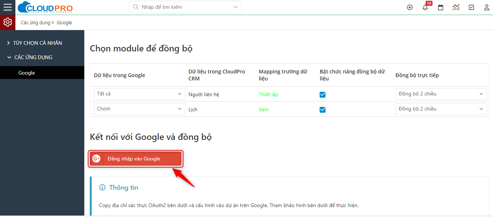Click the Google Plus icon on login button
Viewport: 493px width, 217px height.
click(96, 159)
